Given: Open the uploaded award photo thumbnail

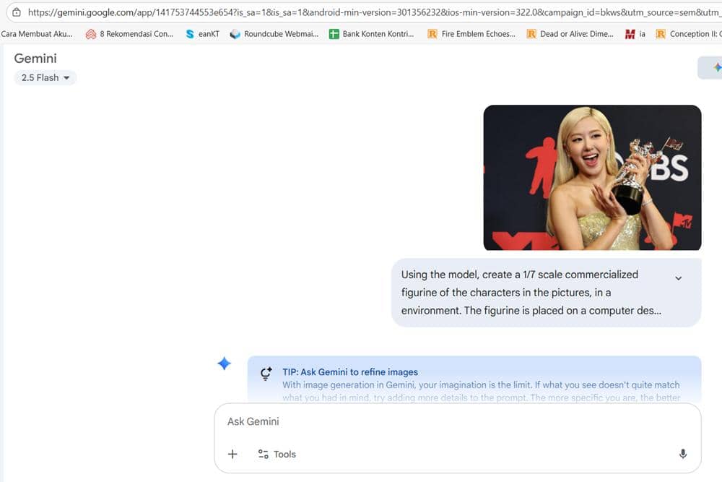Looking at the screenshot, I should pyautogui.click(x=592, y=178).
